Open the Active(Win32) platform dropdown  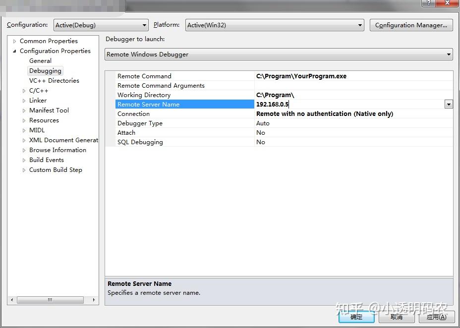tap(359, 25)
